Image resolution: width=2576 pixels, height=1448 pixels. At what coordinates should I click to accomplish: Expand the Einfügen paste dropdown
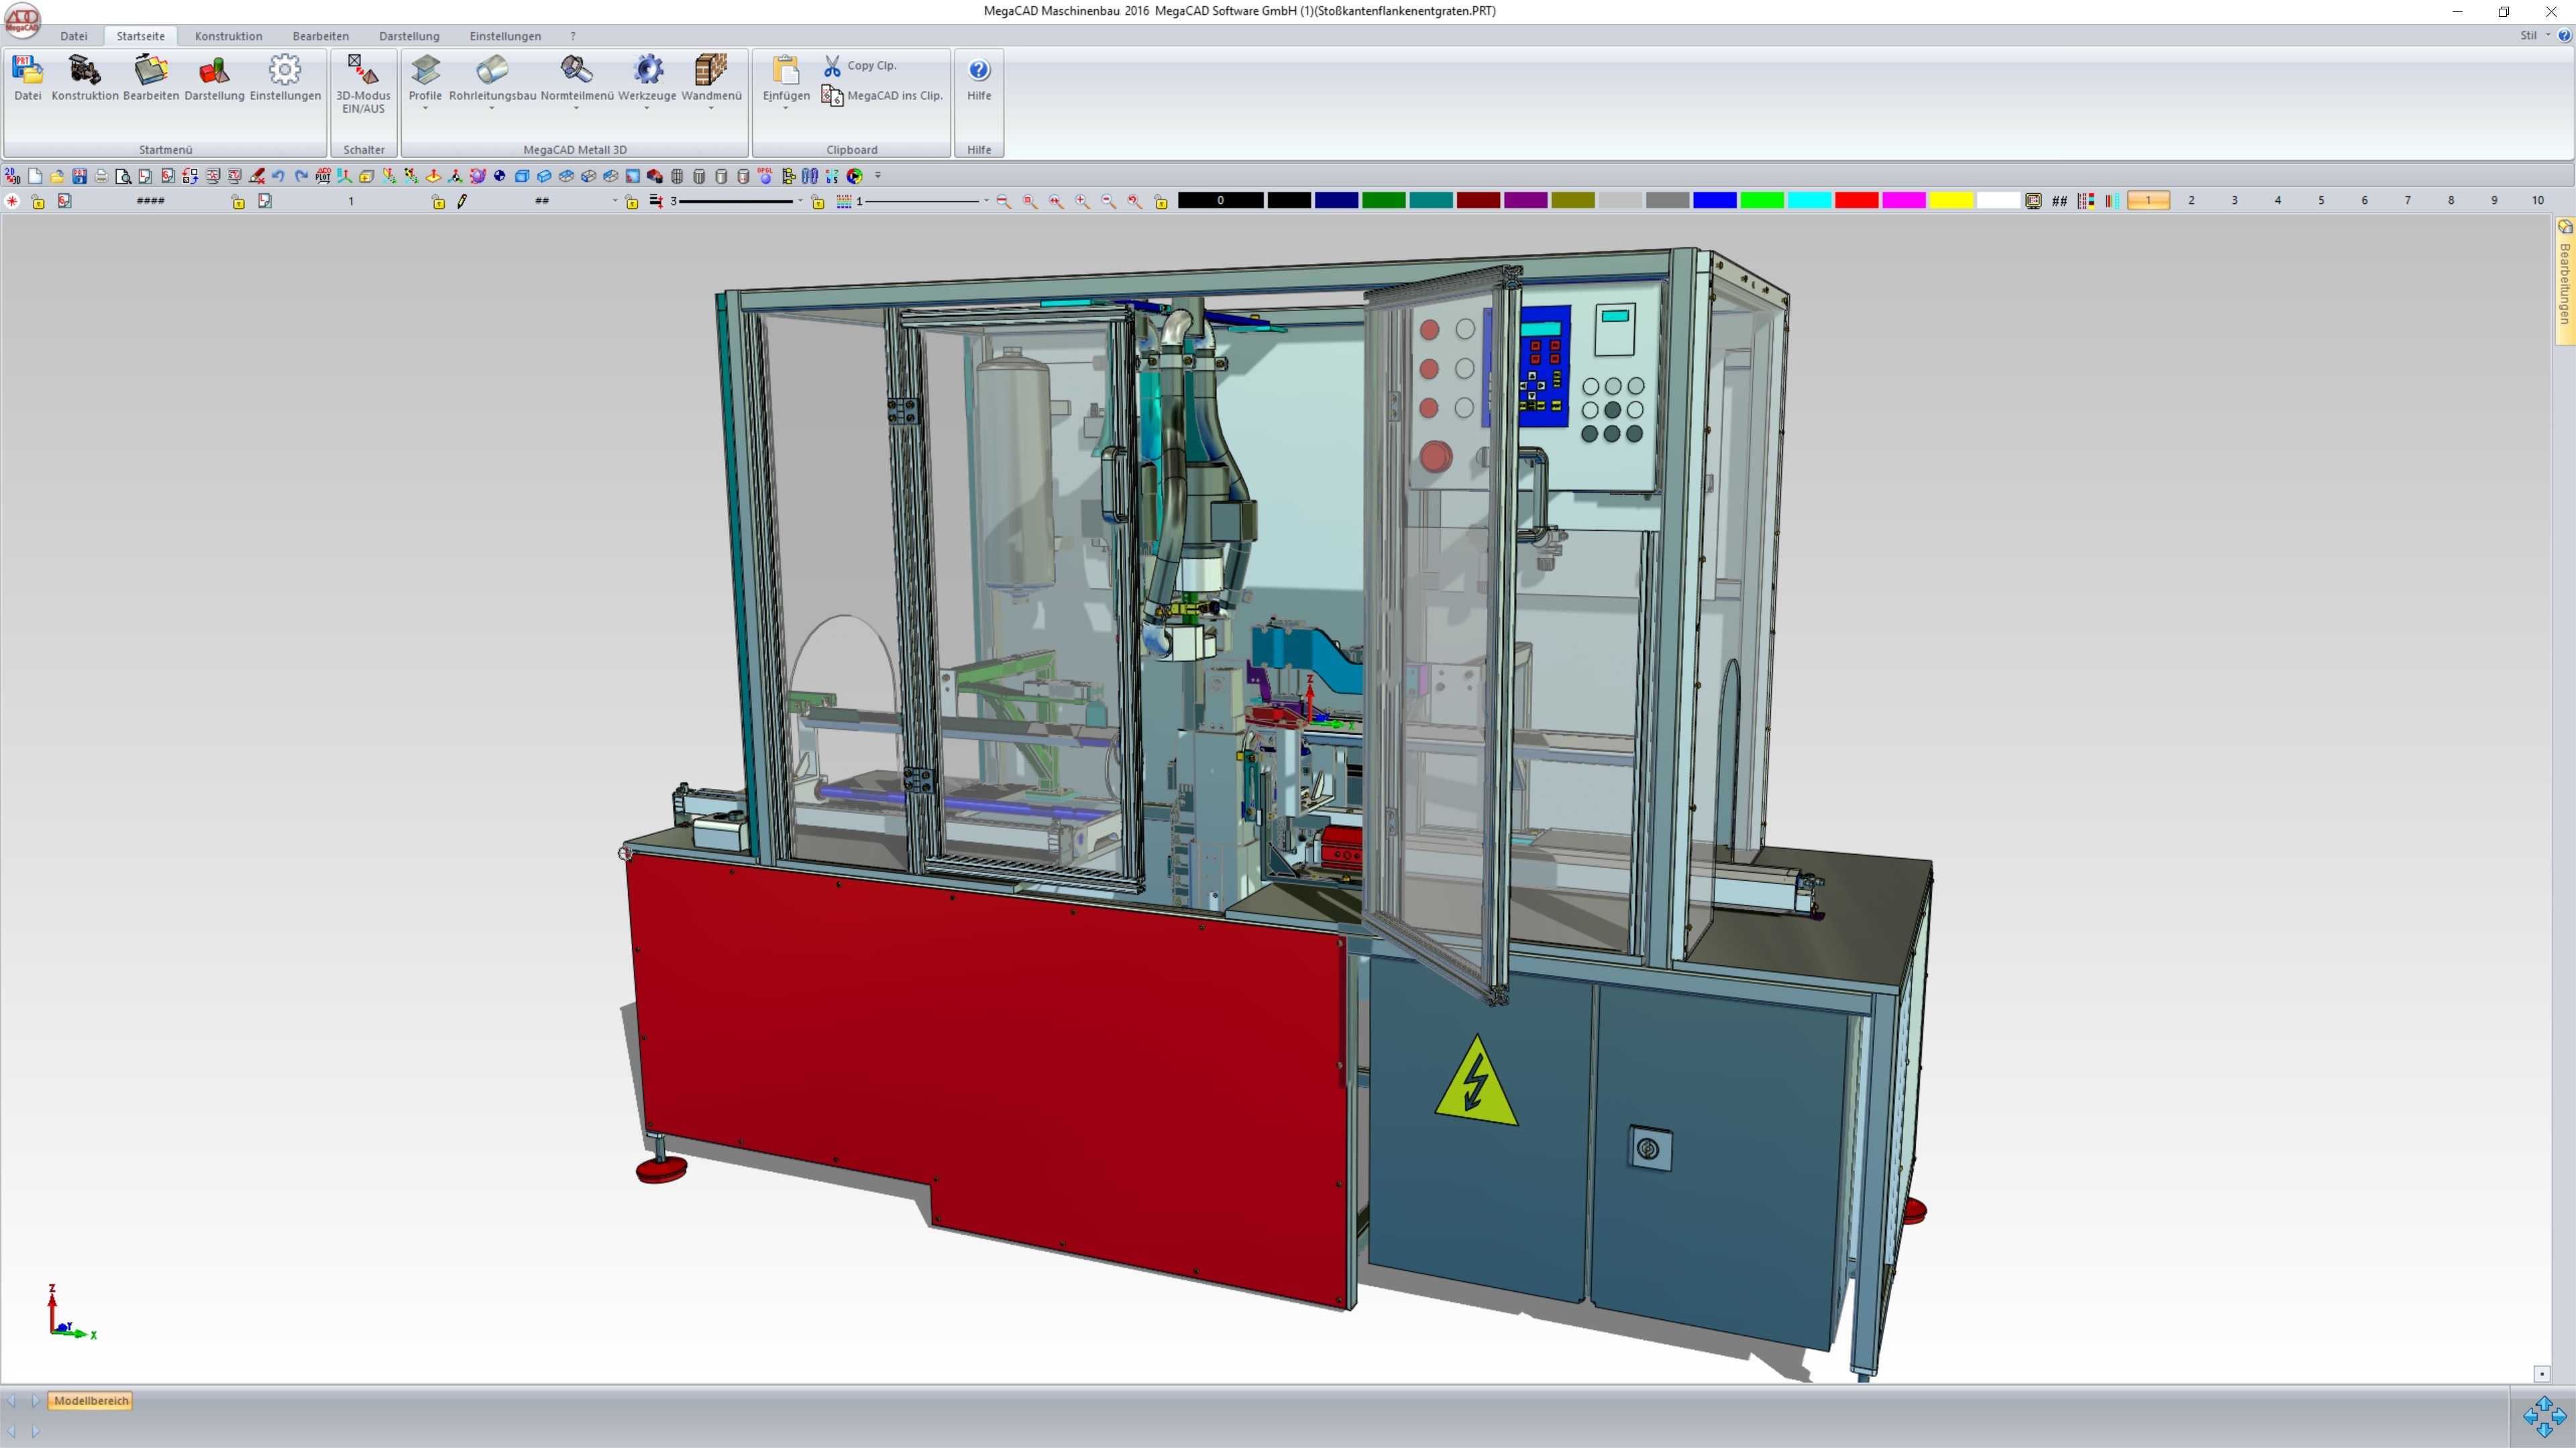(785, 108)
